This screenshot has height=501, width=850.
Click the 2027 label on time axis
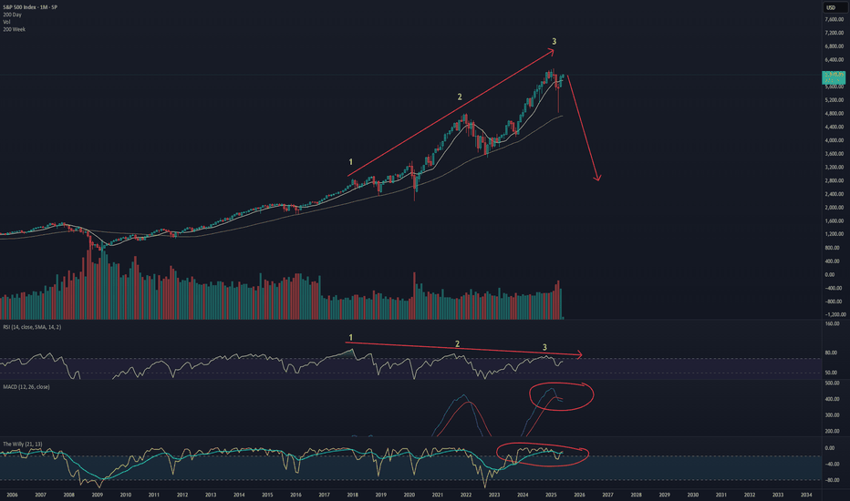click(607, 495)
